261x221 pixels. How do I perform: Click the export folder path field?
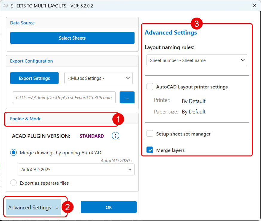[x=64, y=97]
